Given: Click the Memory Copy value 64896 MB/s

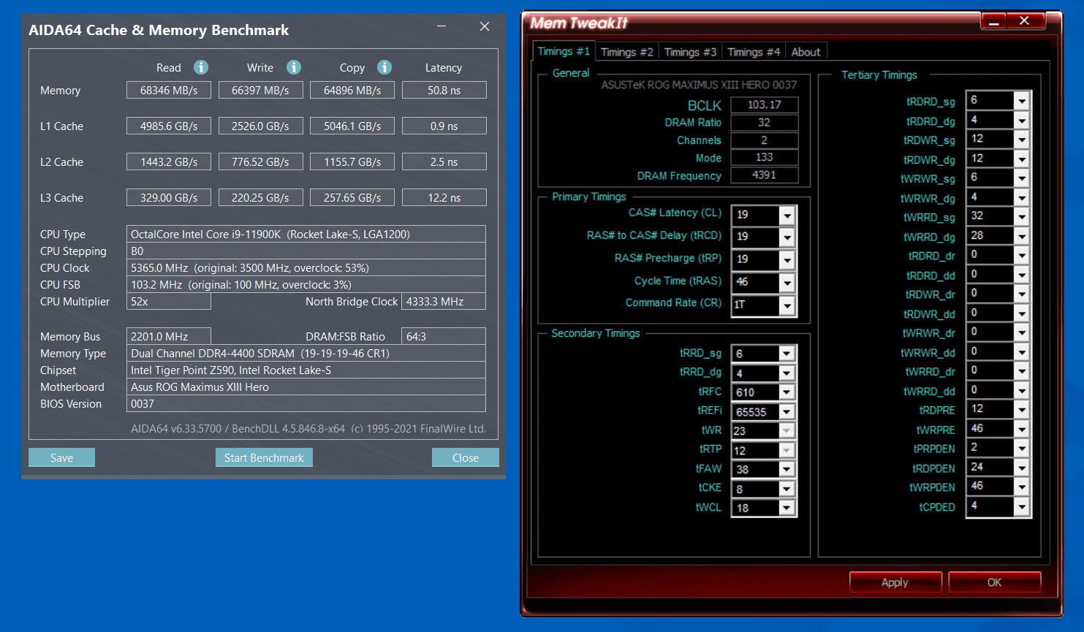Looking at the screenshot, I should [352, 90].
